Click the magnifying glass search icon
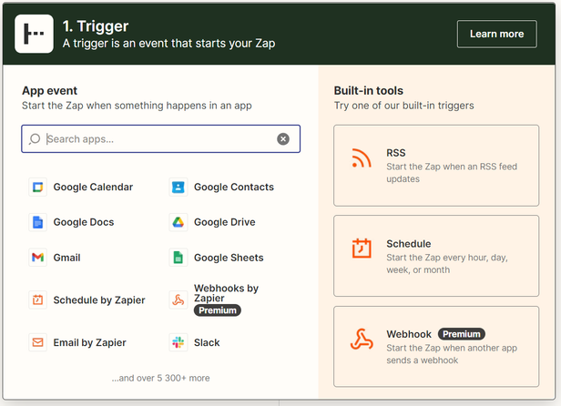The width and height of the screenshot is (561, 406). (35, 139)
